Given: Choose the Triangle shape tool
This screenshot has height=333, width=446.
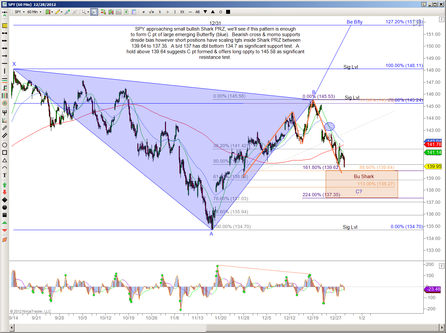Looking at the screenshot, I should coord(5,160).
